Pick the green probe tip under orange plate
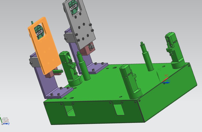The height and width of the screenshot is (132, 202). pyautogui.click(x=58, y=72)
